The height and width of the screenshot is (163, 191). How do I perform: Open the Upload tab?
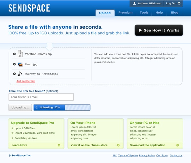click(x=105, y=13)
